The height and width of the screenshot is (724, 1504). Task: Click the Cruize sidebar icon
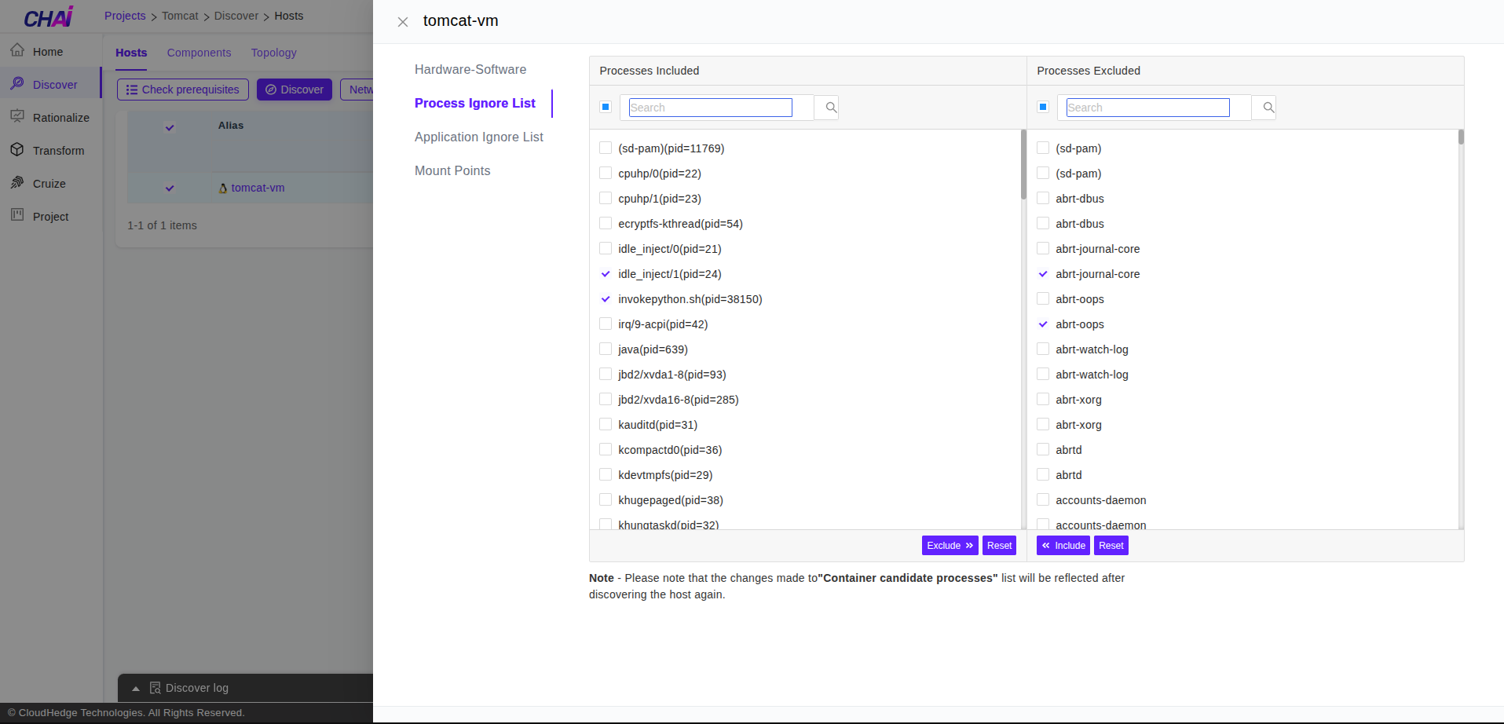coord(17,182)
